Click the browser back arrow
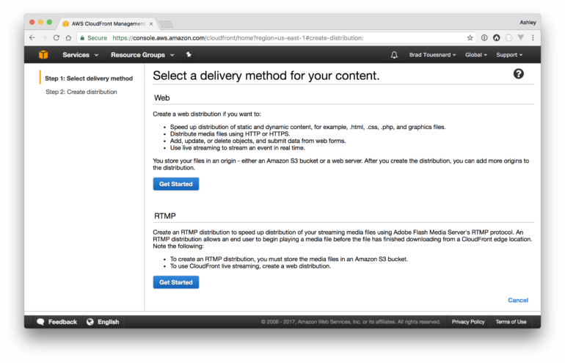This screenshot has width=565, height=363. (x=32, y=38)
